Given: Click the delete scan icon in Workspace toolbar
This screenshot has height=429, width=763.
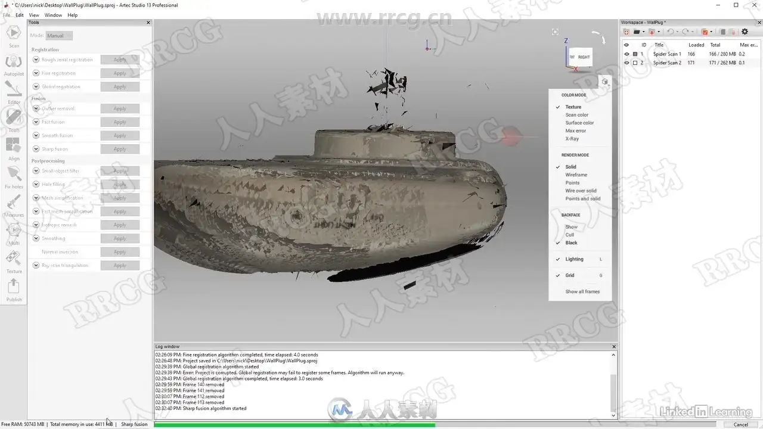Looking at the screenshot, I should click(x=732, y=32).
